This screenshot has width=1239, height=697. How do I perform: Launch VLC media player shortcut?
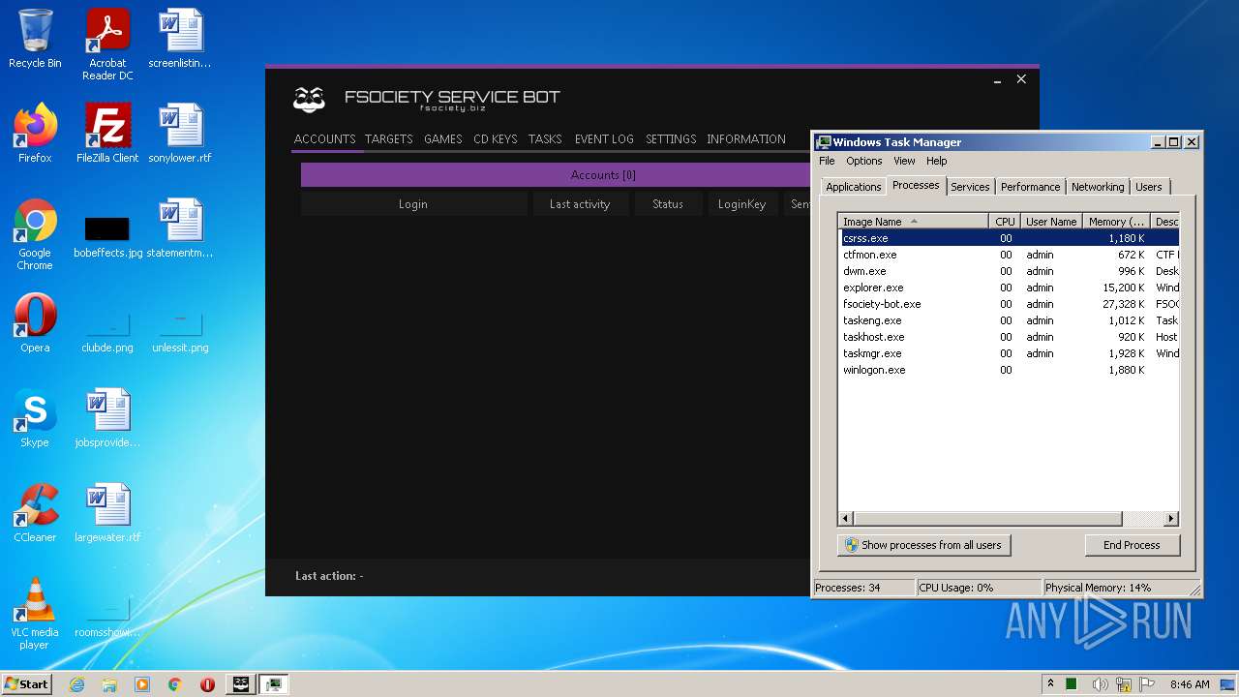pyautogui.click(x=35, y=614)
